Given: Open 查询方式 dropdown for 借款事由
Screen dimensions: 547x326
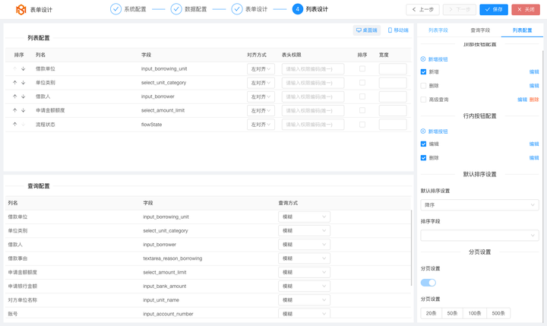Looking at the screenshot, I should click(x=304, y=258).
